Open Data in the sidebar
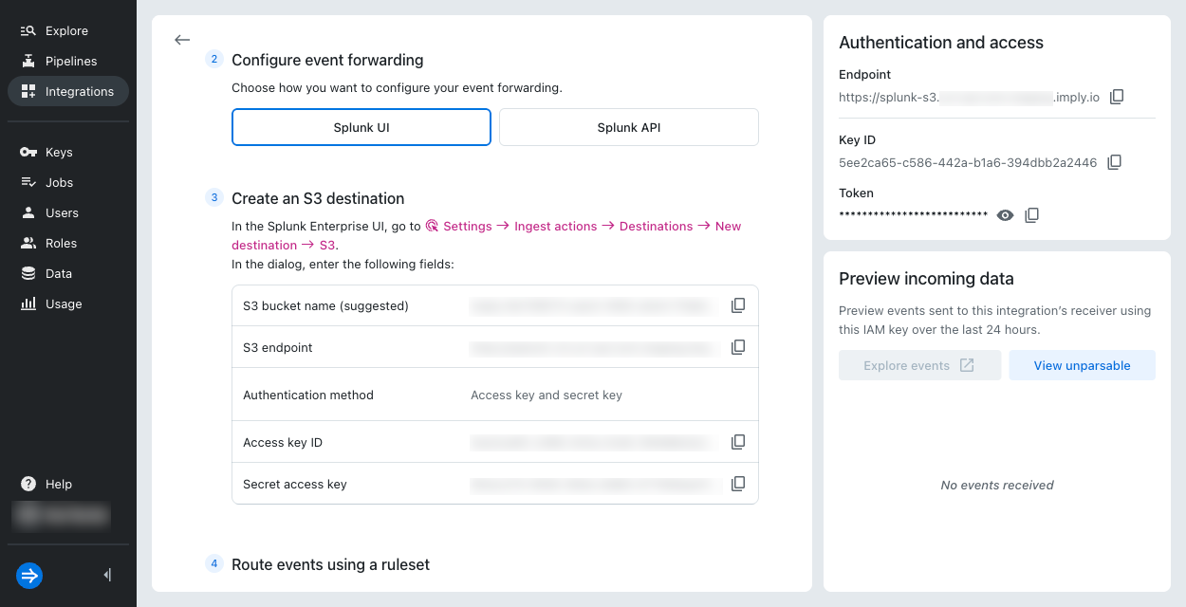 point(68,273)
